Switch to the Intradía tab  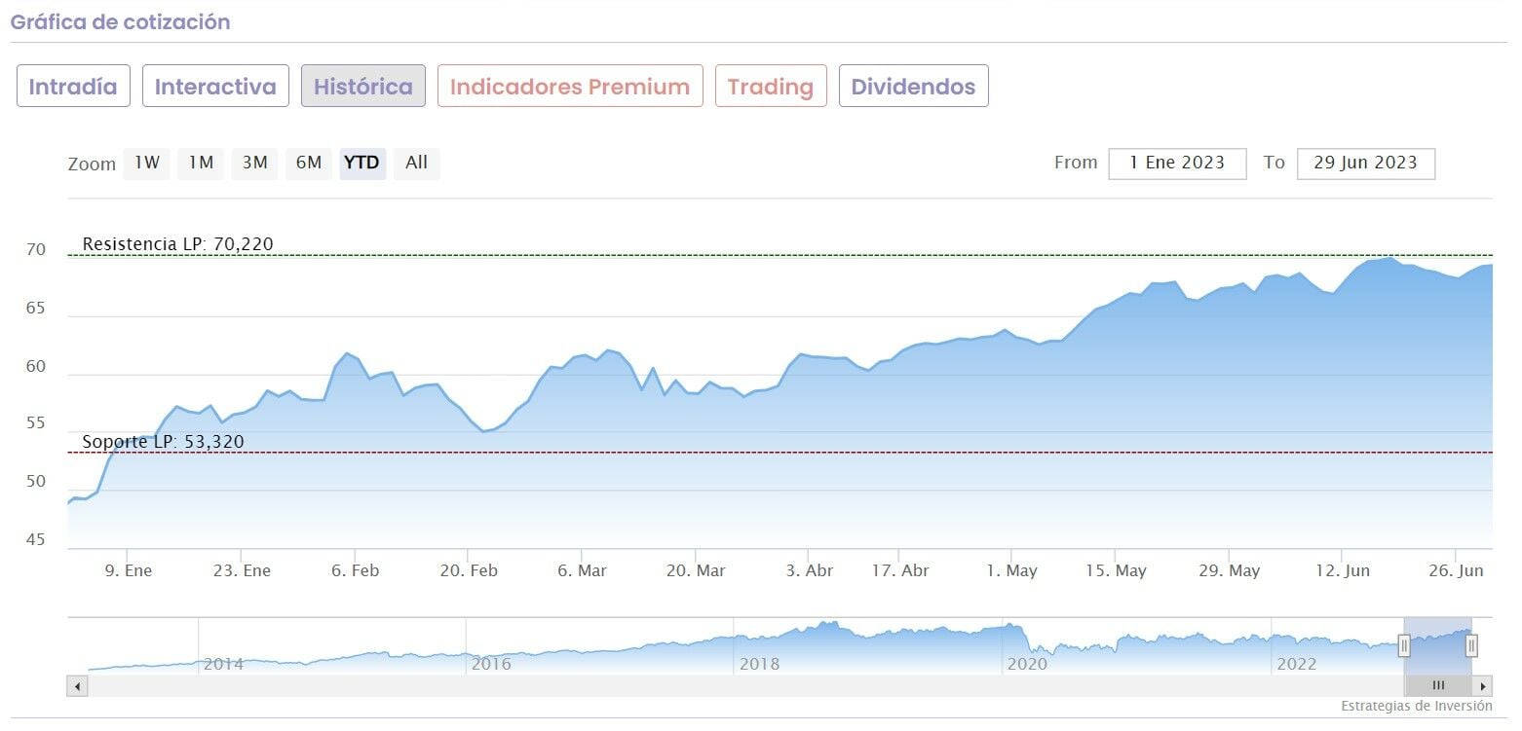[x=73, y=87]
